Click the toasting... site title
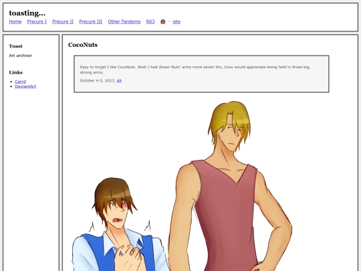 (27, 13)
